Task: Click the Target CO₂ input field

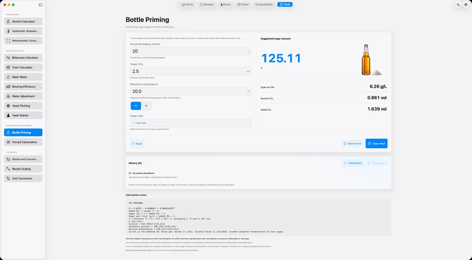Action: click(191, 71)
